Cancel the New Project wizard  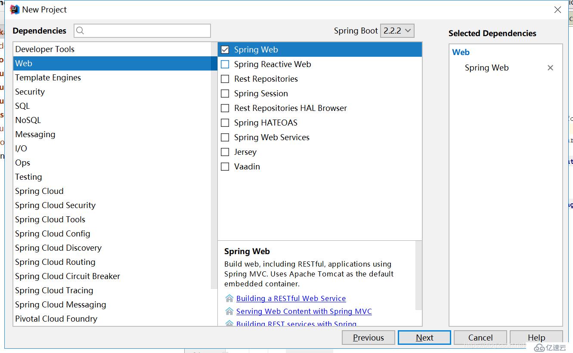pos(480,338)
